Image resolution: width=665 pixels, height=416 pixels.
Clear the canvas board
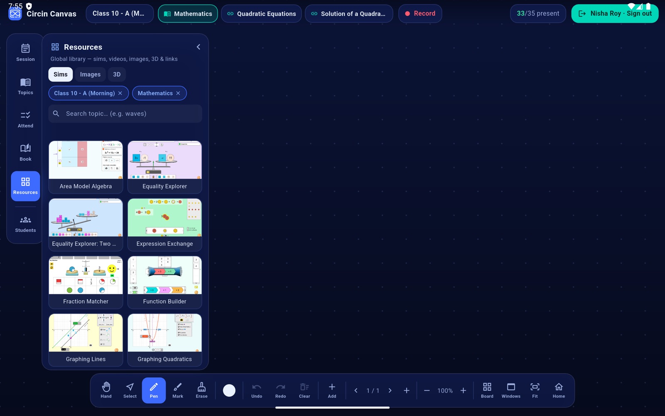(305, 390)
